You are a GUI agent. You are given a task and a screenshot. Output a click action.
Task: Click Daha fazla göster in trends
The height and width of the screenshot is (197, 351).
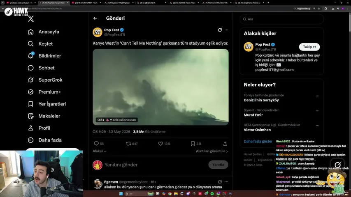click(x=258, y=141)
